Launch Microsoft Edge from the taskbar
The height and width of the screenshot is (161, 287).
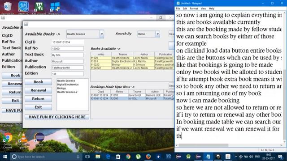click(x=108, y=157)
